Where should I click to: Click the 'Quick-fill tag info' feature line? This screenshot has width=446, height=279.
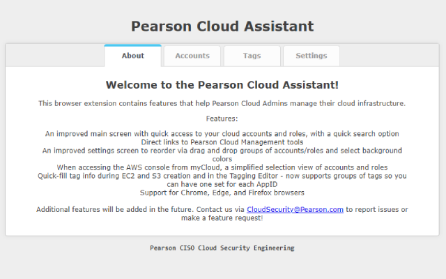pyautogui.click(x=222, y=176)
